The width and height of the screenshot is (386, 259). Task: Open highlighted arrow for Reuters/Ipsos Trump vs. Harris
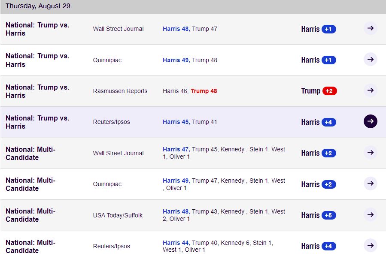370,121
